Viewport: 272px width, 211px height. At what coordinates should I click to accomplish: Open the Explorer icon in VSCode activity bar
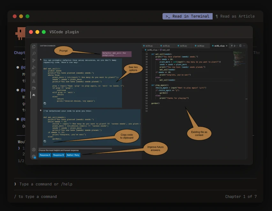click(34, 47)
